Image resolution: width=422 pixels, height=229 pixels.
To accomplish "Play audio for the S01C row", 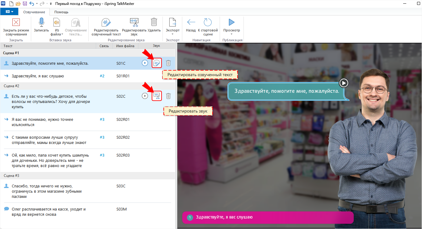I will pos(145,63).
